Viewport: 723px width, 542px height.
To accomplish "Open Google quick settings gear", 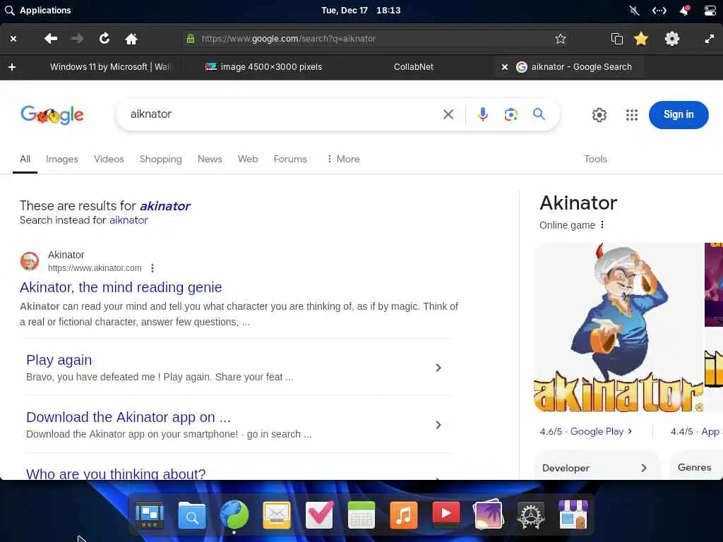I will [599, 115].
